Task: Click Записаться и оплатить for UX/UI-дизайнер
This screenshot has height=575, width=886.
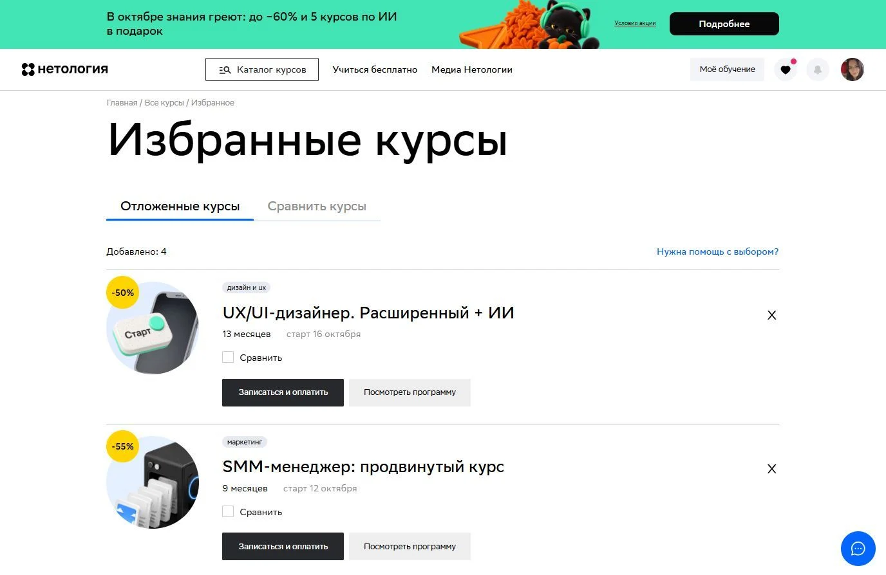Action: 283,392
